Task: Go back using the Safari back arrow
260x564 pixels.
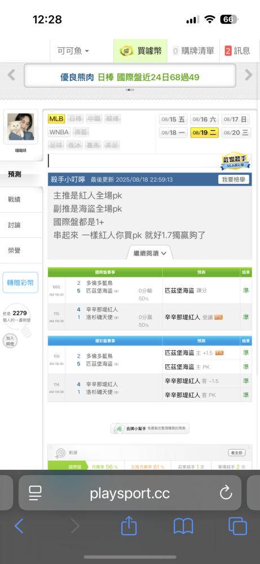Action: coord(19,526)
